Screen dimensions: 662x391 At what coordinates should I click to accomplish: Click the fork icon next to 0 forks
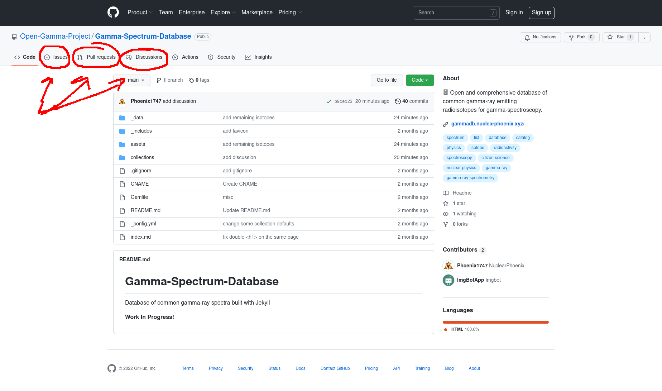click(446, 224)
